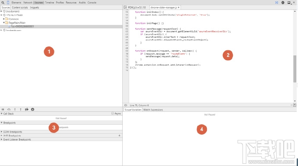298x166 pixels.
Task: Enable the Async call stack checkbox
Action: point(113,114)
